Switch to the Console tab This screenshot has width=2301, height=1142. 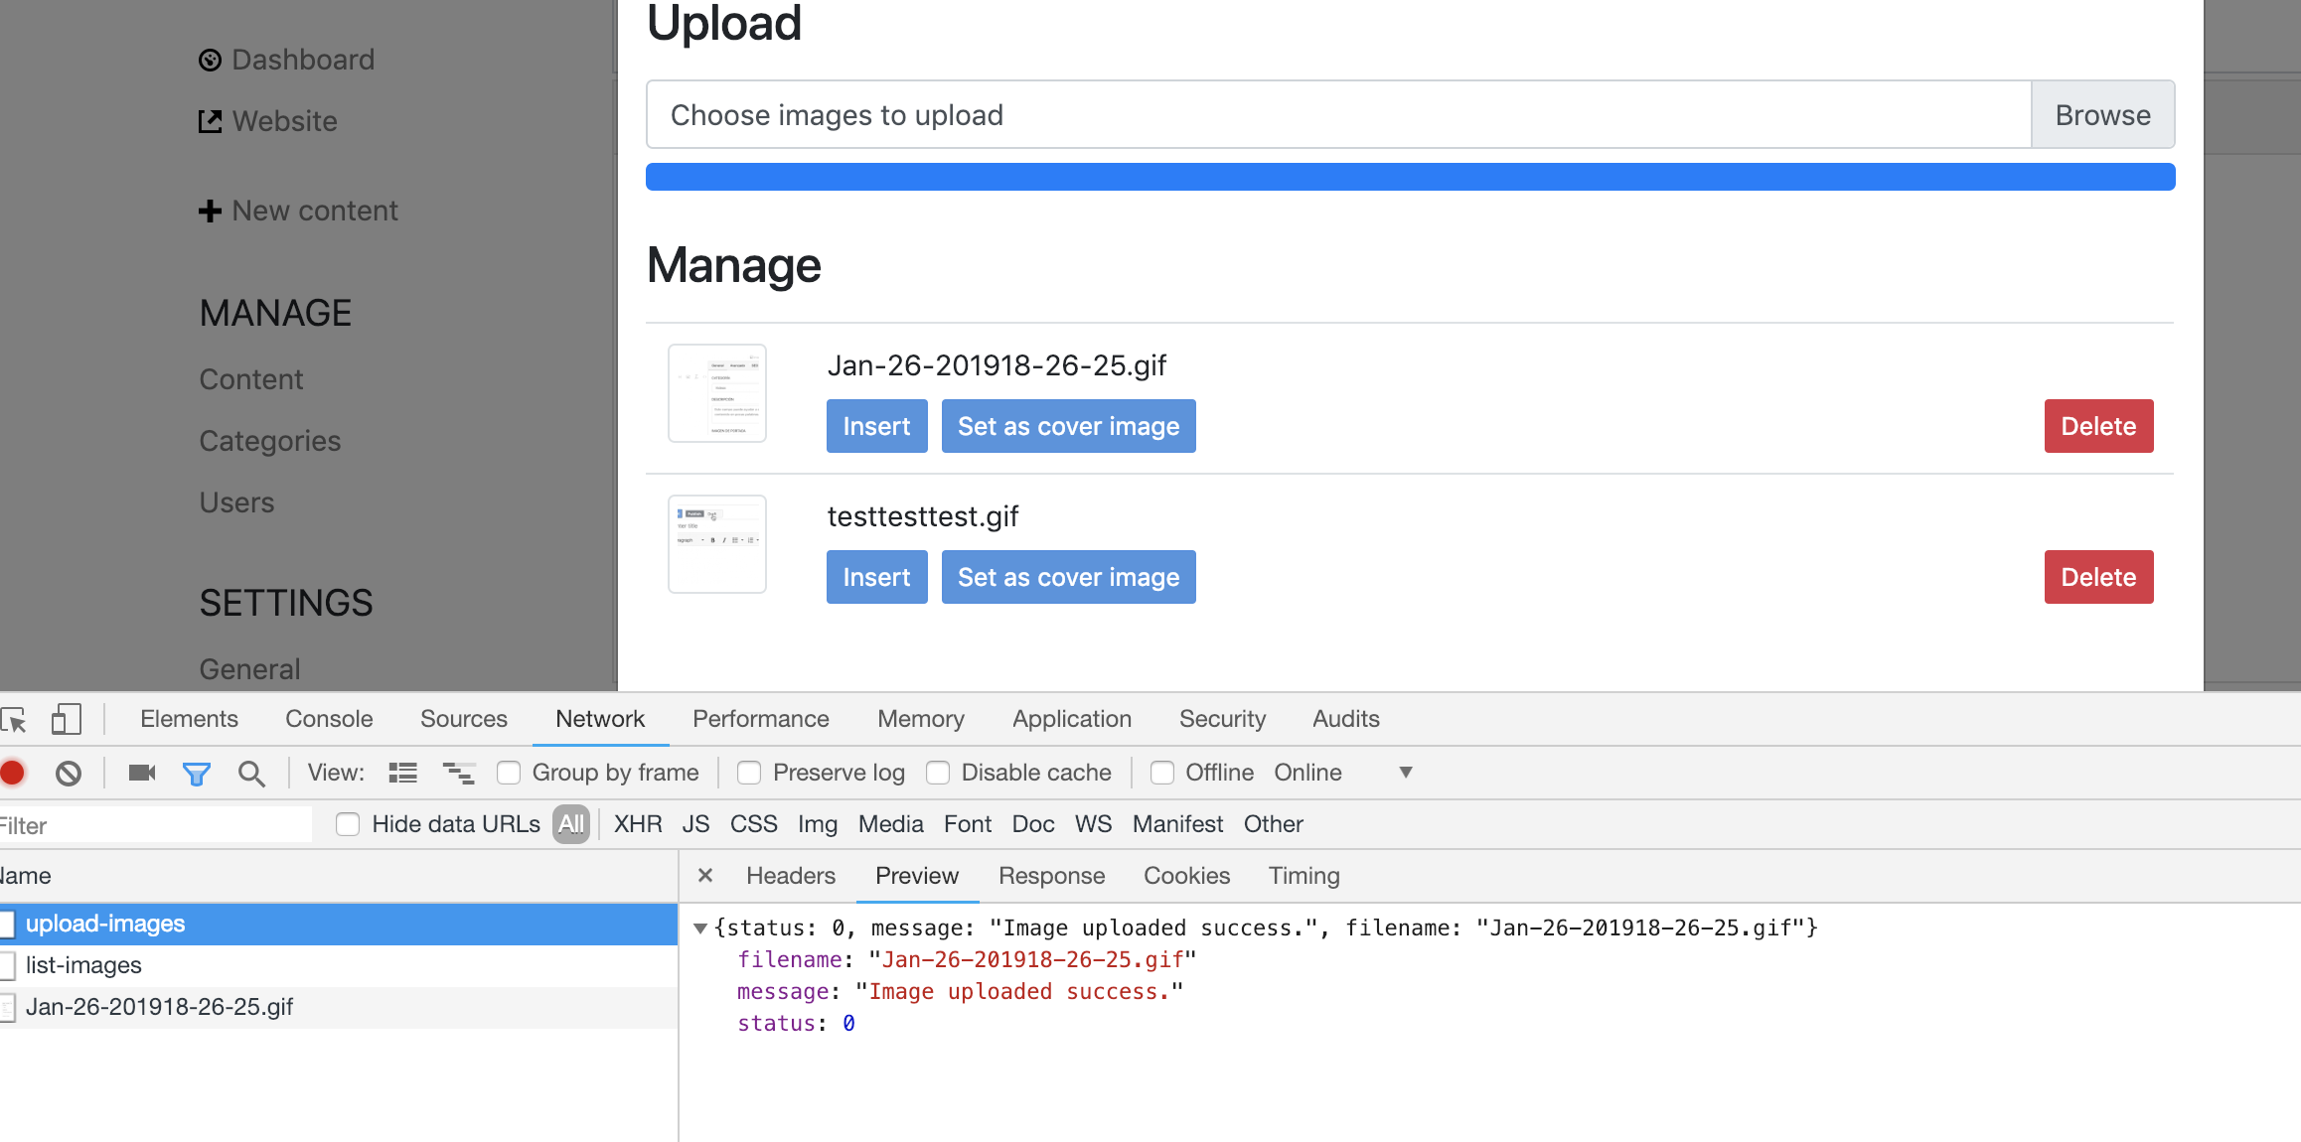[329, 719]
